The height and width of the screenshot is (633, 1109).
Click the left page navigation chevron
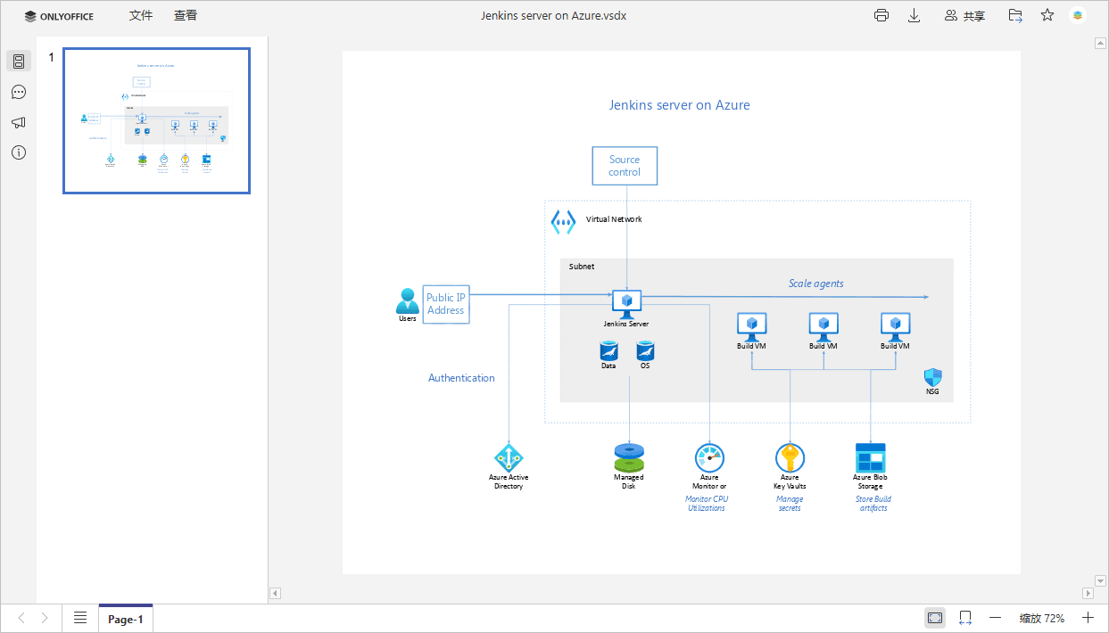[21, 617]
